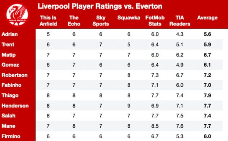
Task: Click the Sky Sports column header
Action: pos(101,21)
